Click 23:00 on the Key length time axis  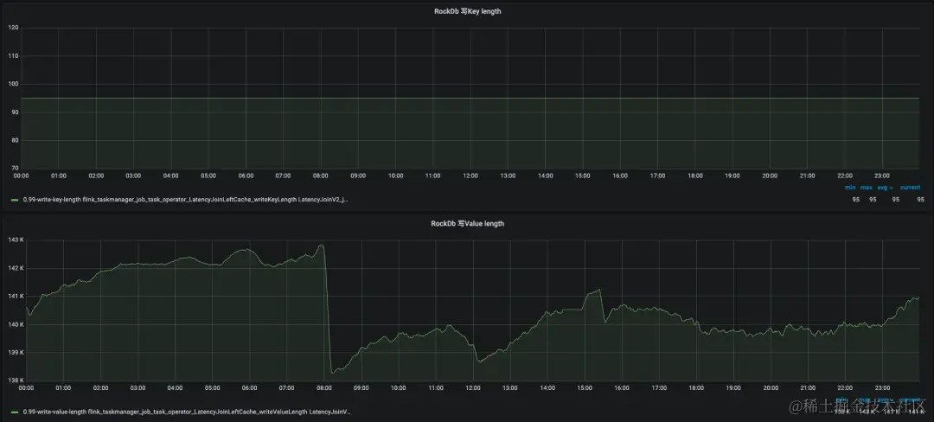tap(882, 176)
